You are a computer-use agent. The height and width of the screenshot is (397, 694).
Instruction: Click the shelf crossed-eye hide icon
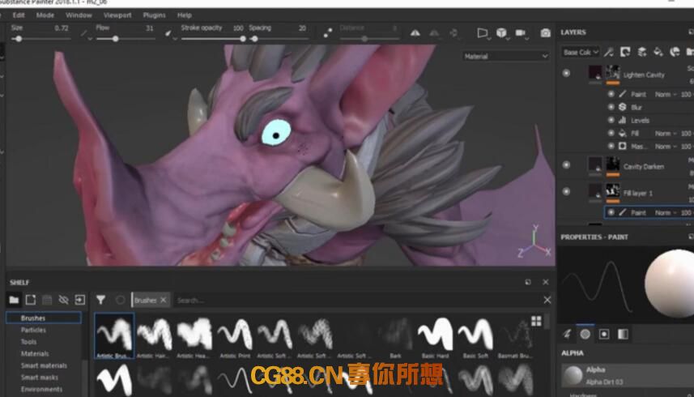pos(63,300)
